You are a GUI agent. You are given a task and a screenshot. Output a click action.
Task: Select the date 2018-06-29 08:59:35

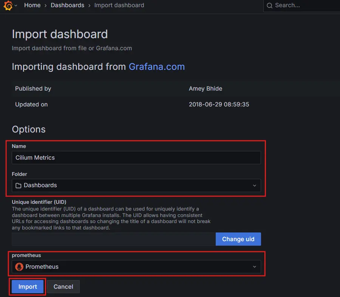click(x=219, y=105)
